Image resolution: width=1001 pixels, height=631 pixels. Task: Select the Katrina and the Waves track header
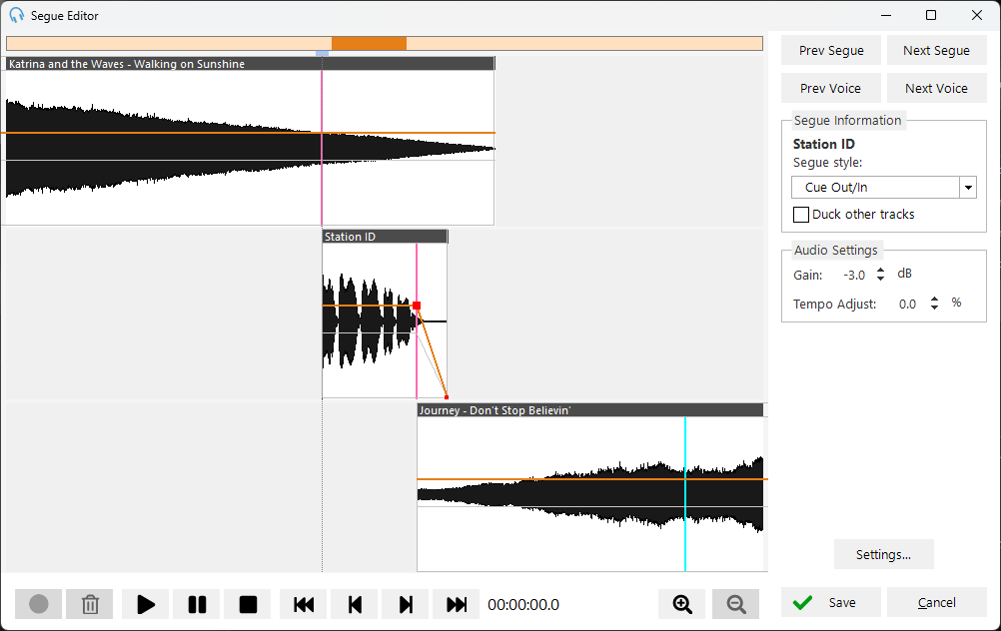coord(250,64)
